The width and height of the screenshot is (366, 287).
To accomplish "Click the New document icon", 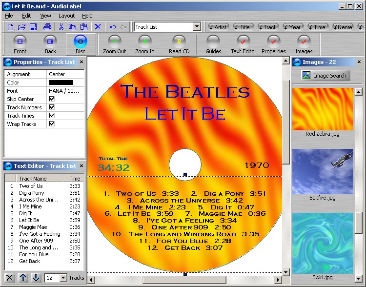I will click(11, 27).
